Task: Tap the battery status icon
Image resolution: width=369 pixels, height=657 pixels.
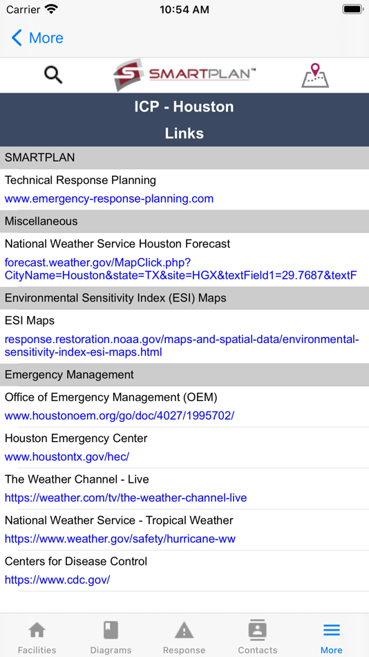Action: pyautogui.click(x=352, y=9)
